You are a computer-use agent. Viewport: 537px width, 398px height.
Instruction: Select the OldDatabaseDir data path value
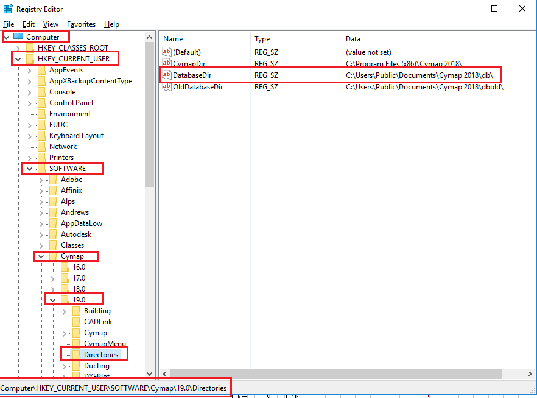(424, 87)
